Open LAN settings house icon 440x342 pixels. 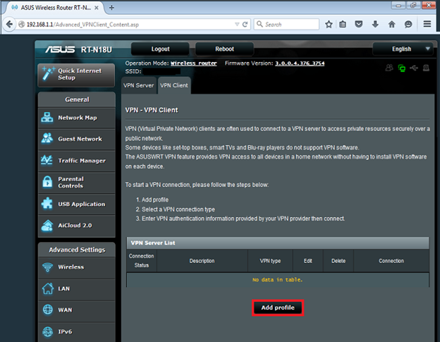click(48, 288)
